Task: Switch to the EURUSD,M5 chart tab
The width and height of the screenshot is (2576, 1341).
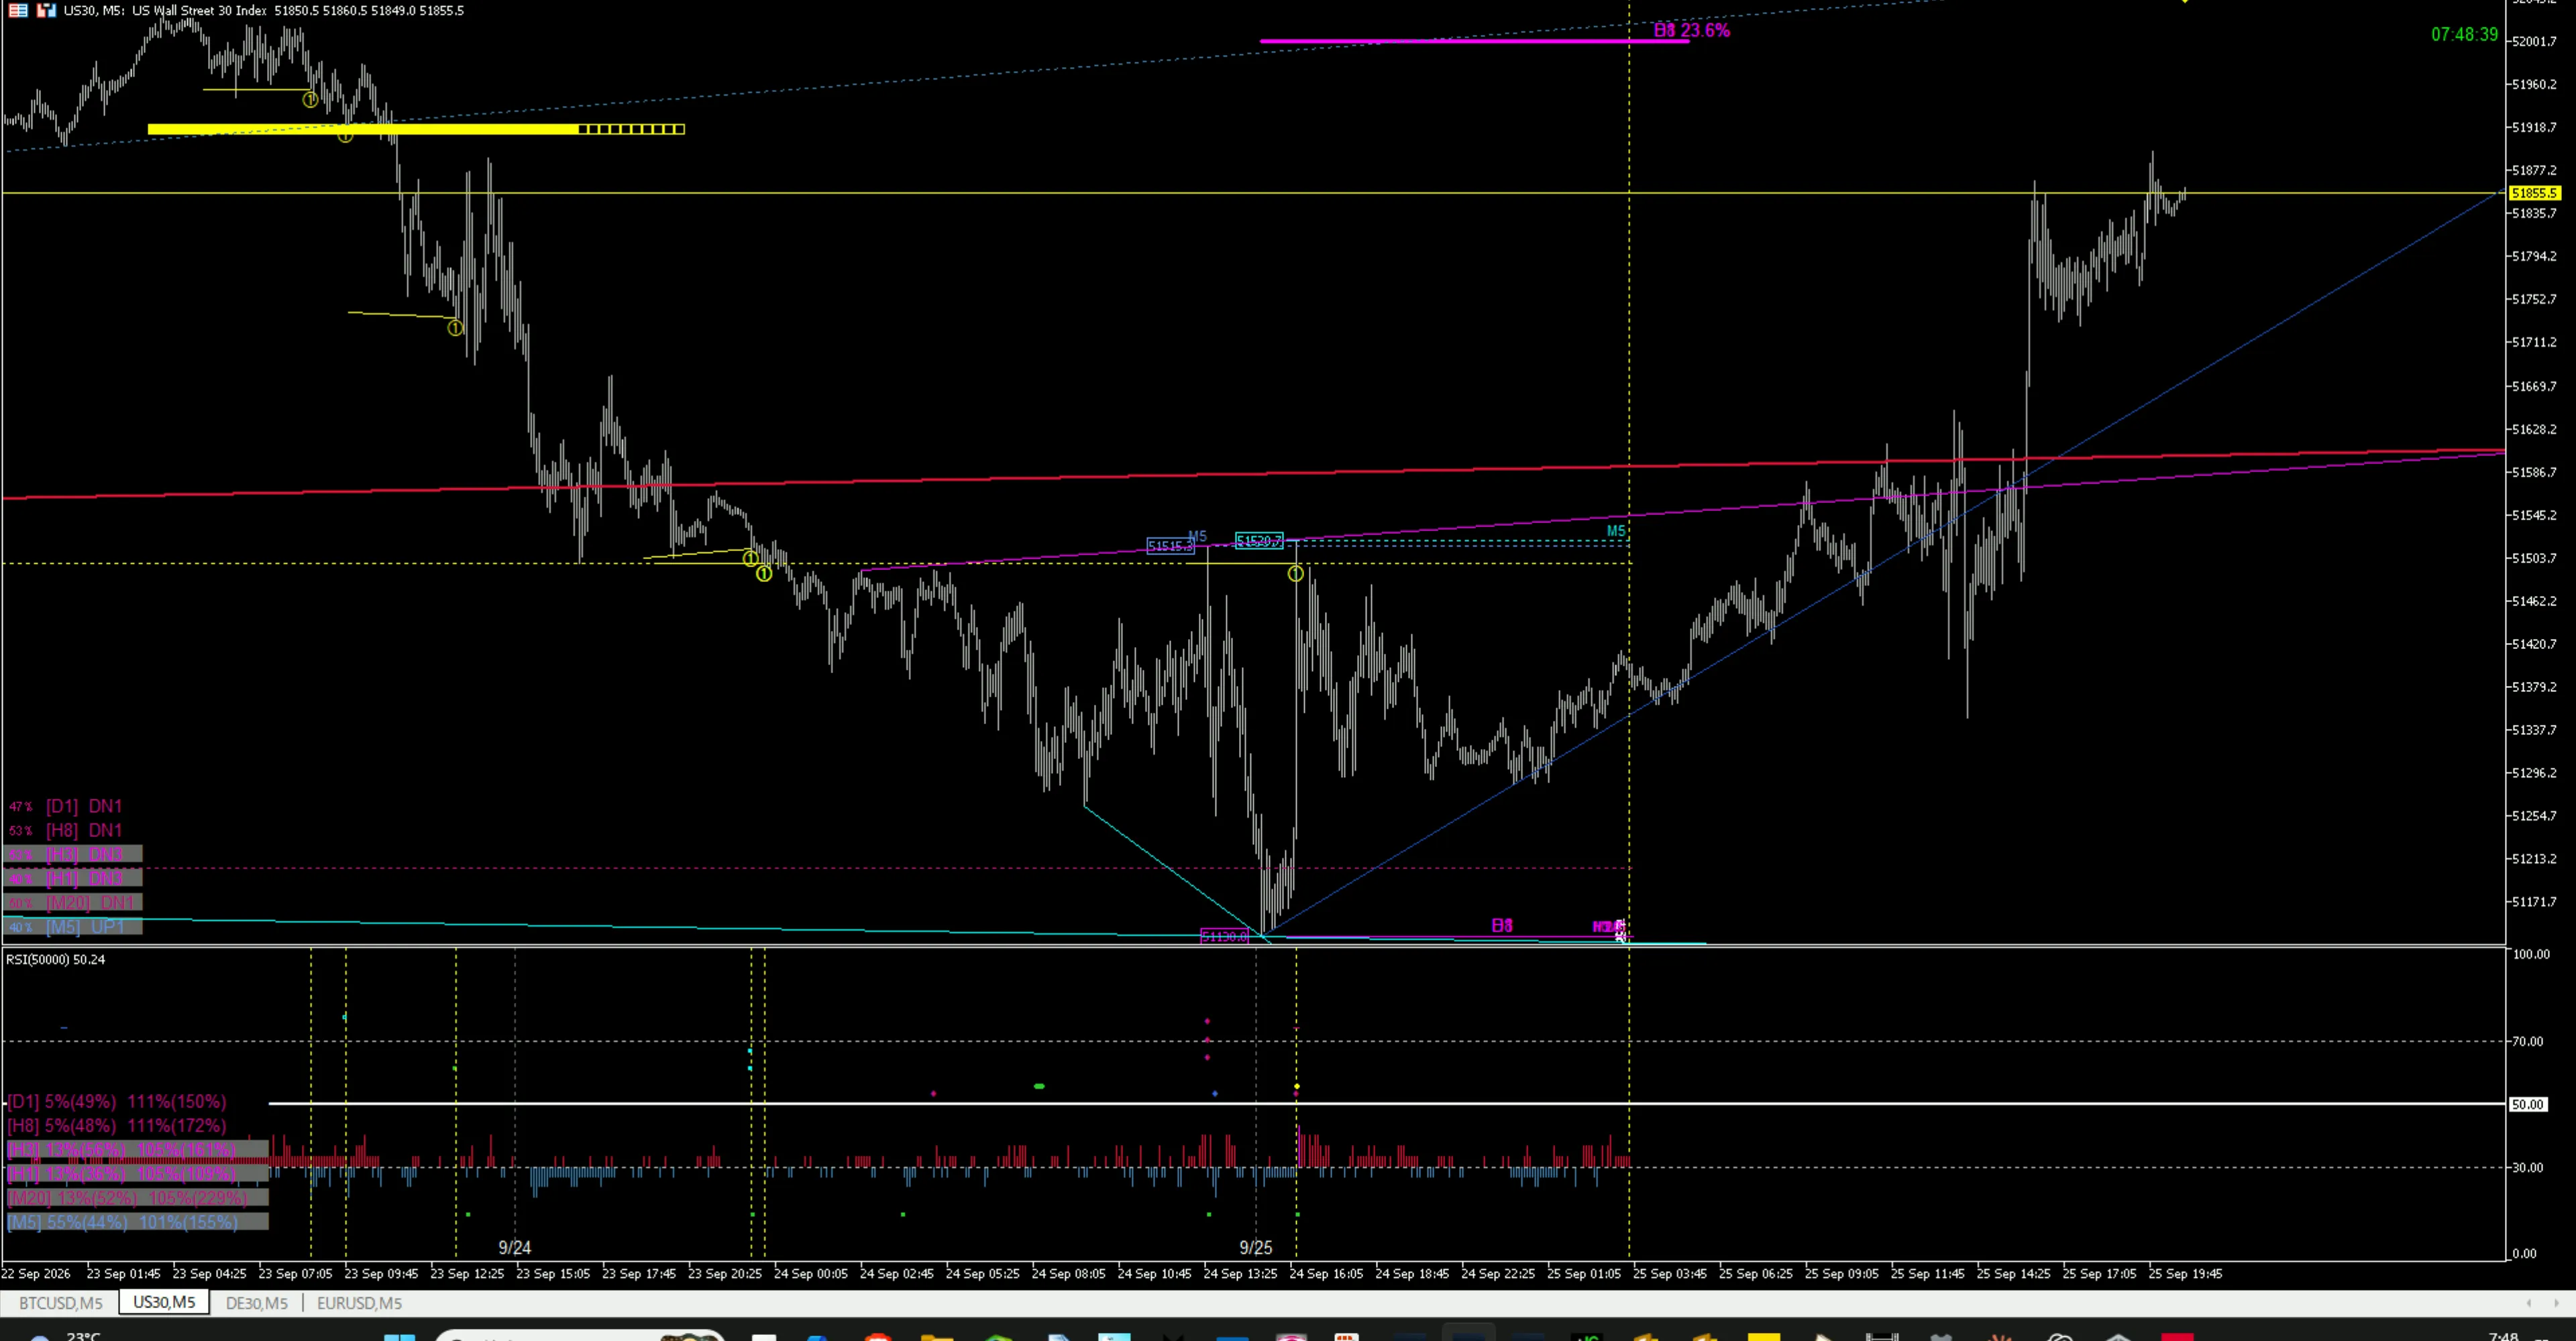Action: (359, 1303)
